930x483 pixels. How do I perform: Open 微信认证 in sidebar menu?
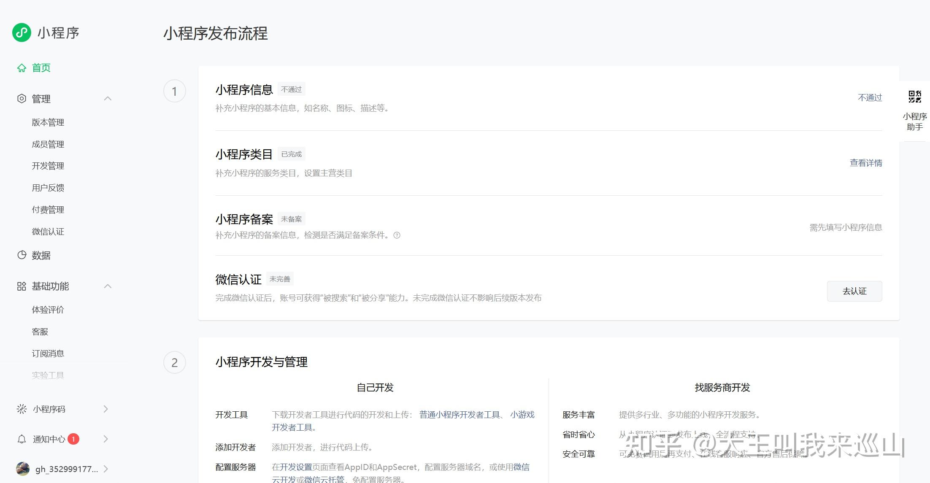coord(48,232)
